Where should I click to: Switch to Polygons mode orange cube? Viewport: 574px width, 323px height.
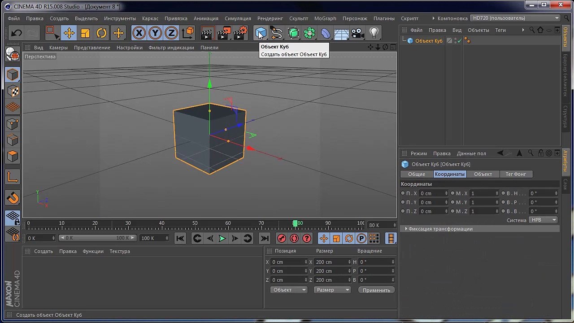coord(13,156)
